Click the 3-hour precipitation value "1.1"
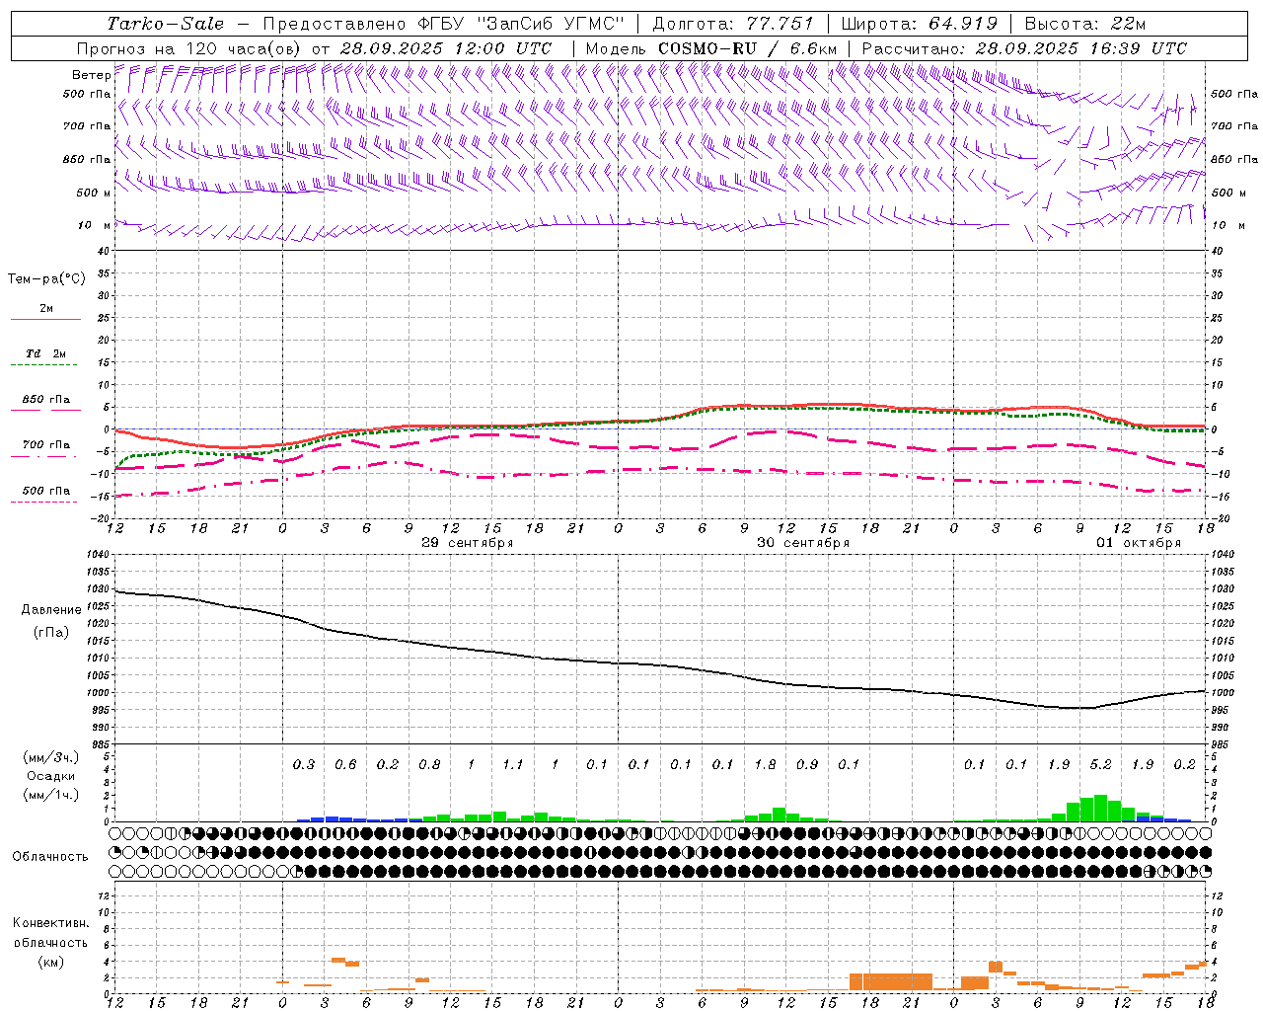This screenshot has width=1263, height=1011. [513, 764]
